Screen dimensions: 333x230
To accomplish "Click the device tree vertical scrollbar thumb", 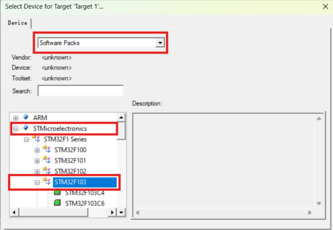I will click(121, 131).
